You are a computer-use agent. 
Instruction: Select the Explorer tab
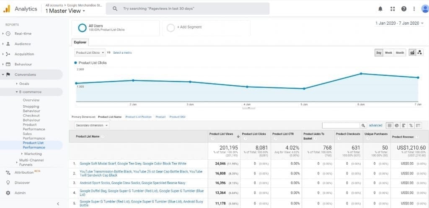coord(80,42)
